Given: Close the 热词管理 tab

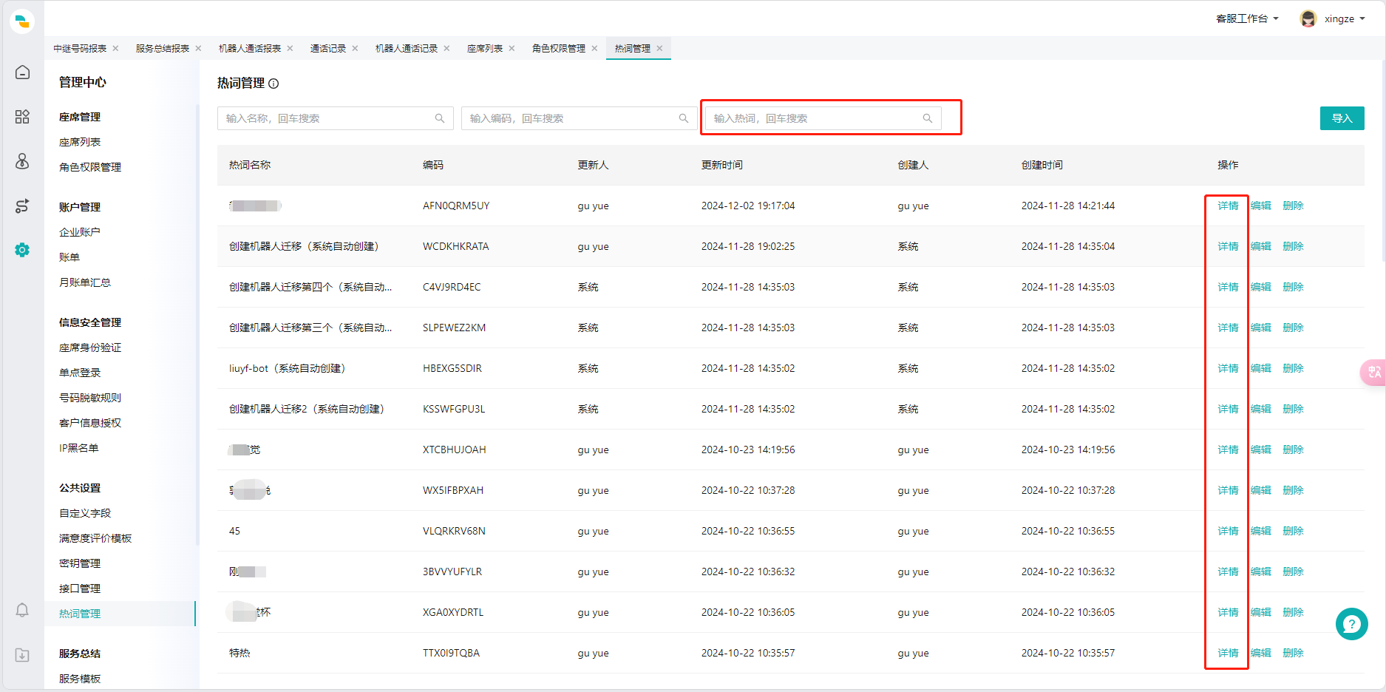Looking at the screenshot, I should click(x=659, y=49).
